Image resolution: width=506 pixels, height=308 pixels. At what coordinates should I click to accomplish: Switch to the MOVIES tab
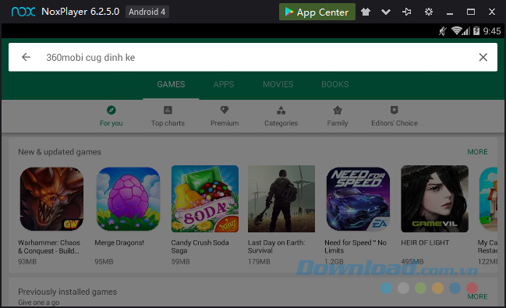click(278, 84)
